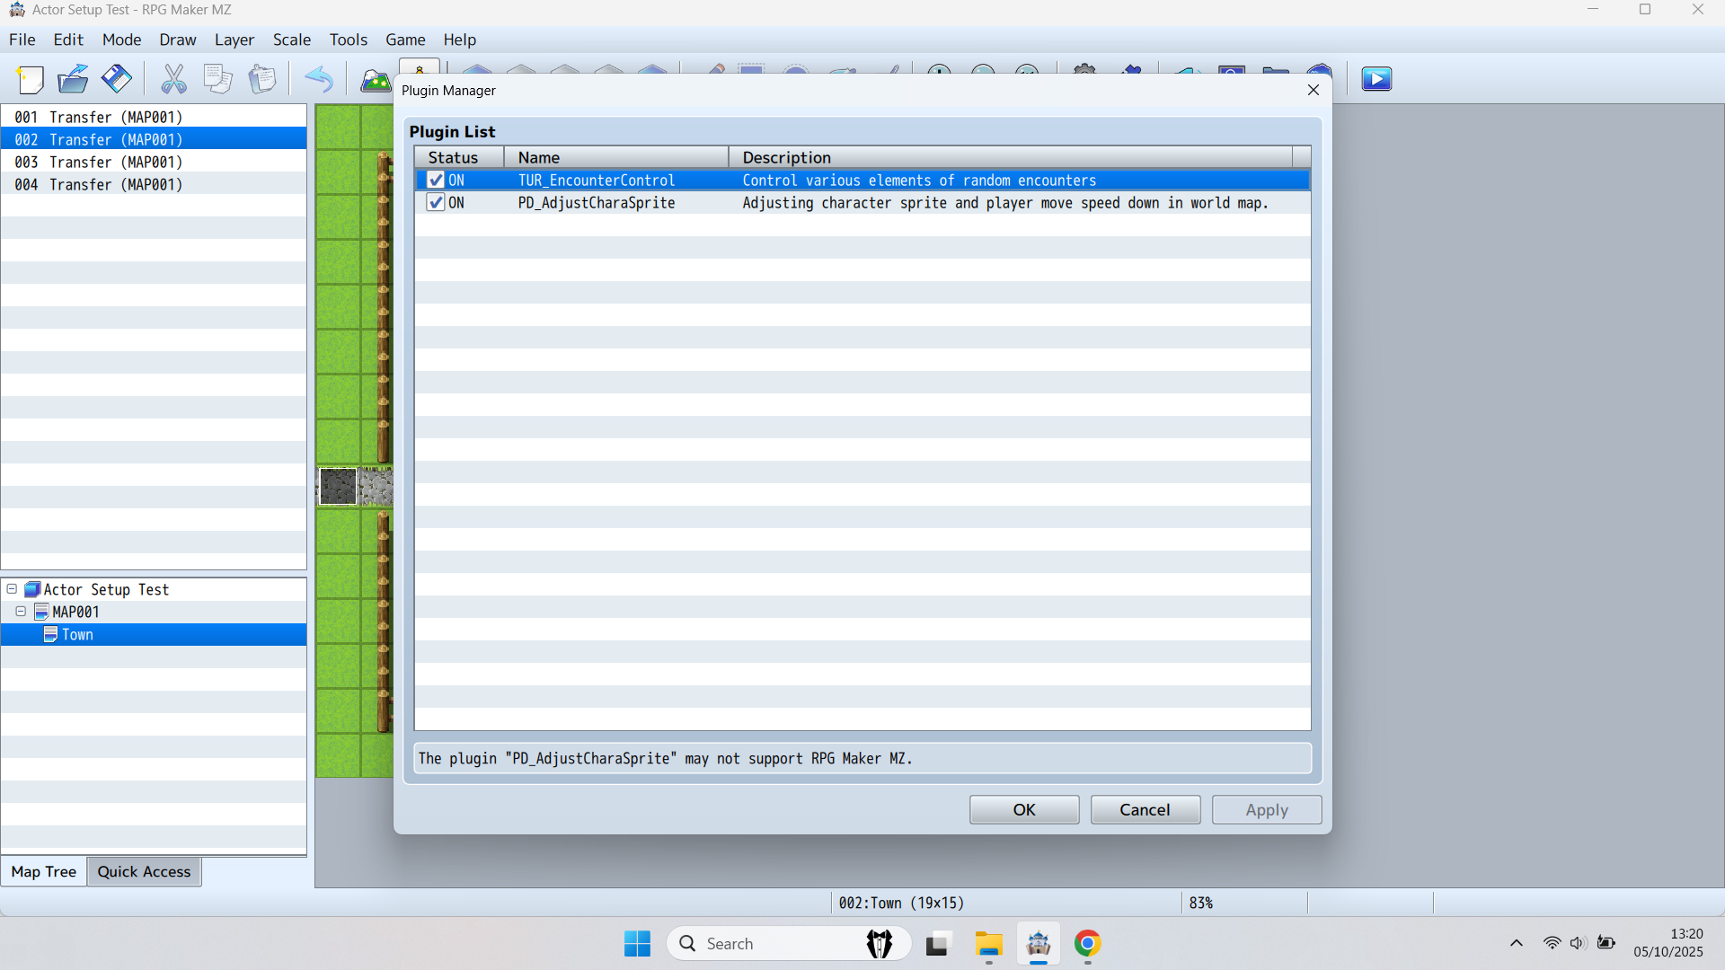The image size is (1725, 970).
Task: Click 'Control various elements of random encounters'
Action: 919,181
